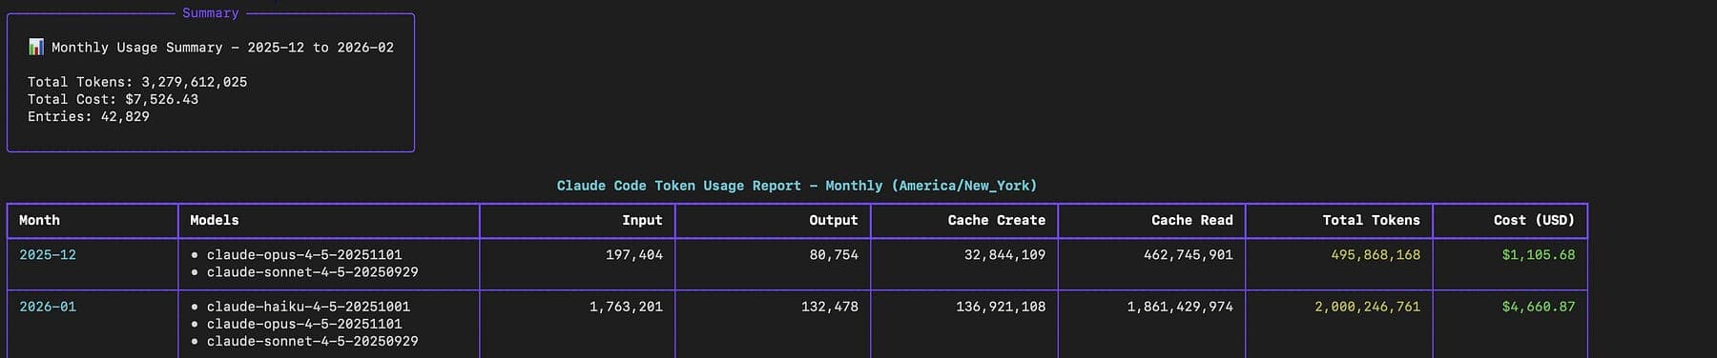Viewport: 1717px width, 358px height.
Task: Click the cache read value 462,745,901
Action: (1189, 255)
